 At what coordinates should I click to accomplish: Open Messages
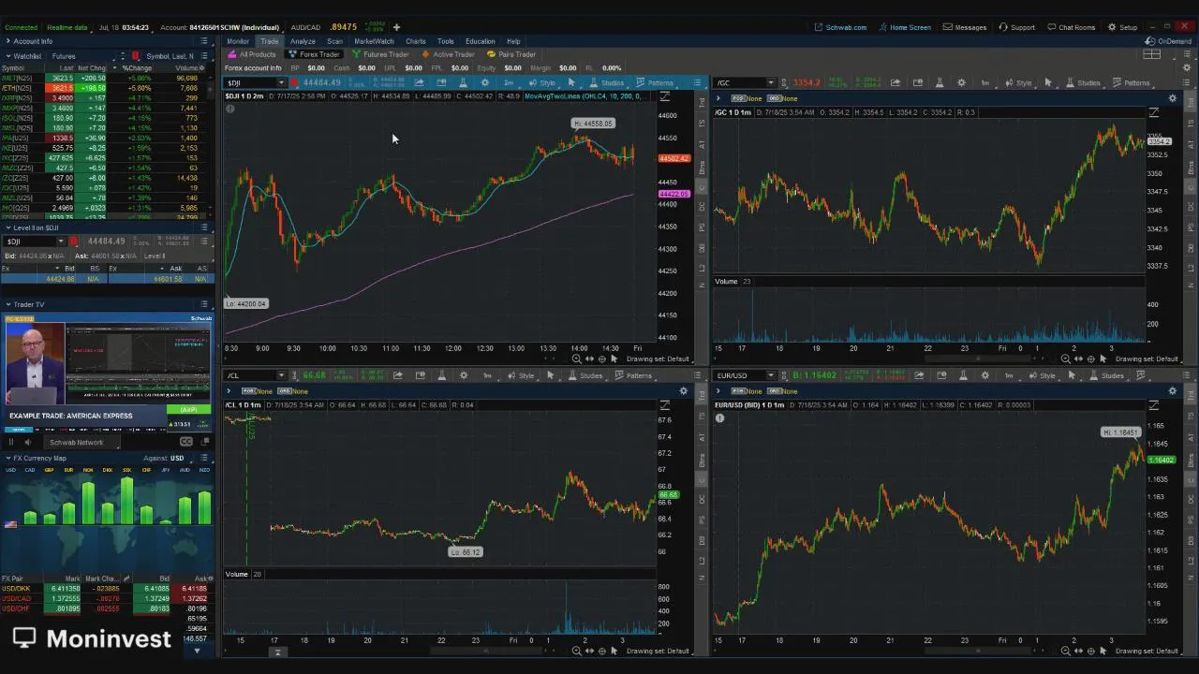click(x=965, y=27)
